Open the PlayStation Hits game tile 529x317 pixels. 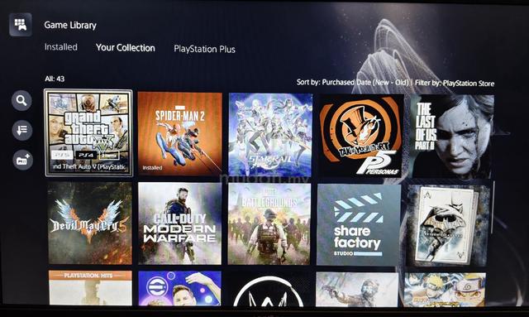[90, 288]
